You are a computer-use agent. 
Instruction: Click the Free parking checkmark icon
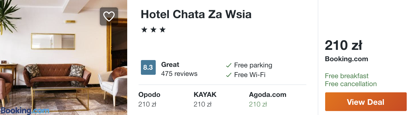(228, 65)
